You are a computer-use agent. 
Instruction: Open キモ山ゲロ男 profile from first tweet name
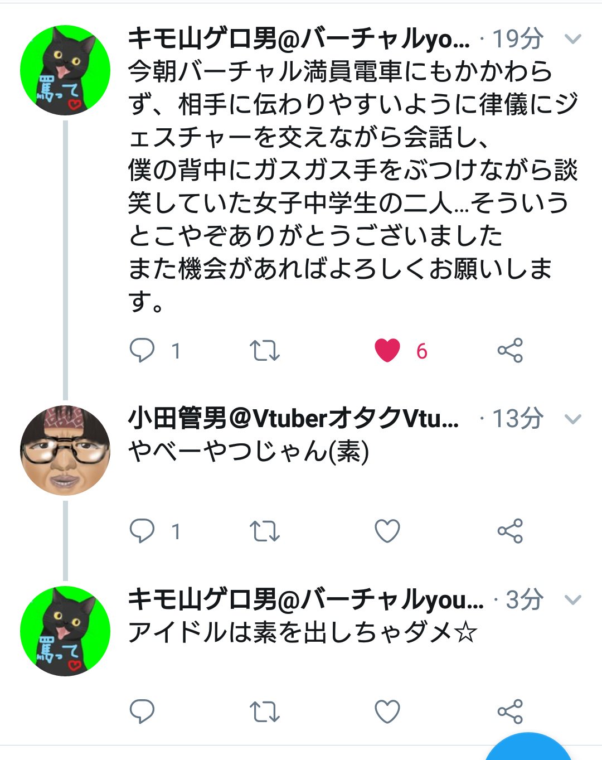(299, 38)
